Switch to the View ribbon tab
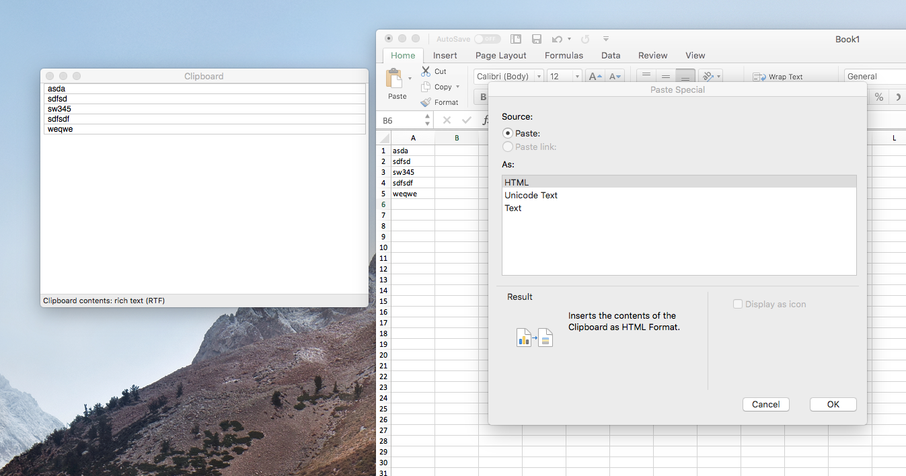Image resolution: width=906 pixels, height=476 pixels. click(x=695, y=55)
